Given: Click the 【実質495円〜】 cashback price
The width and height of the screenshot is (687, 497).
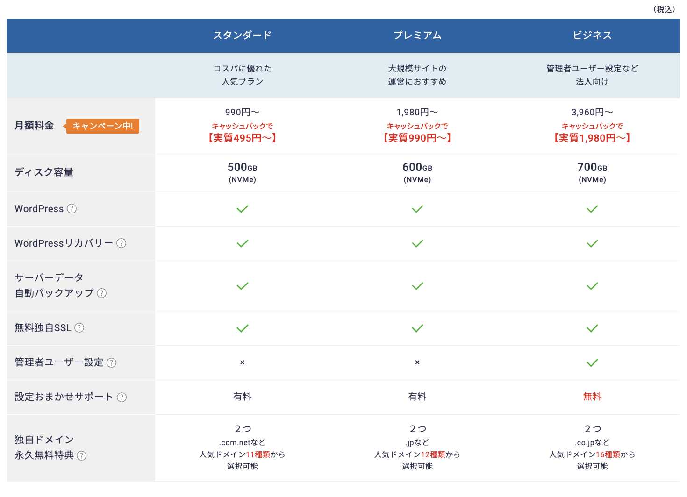Looking at the screenshot, I should [242, 138].
